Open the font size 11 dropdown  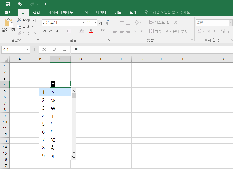95,23
